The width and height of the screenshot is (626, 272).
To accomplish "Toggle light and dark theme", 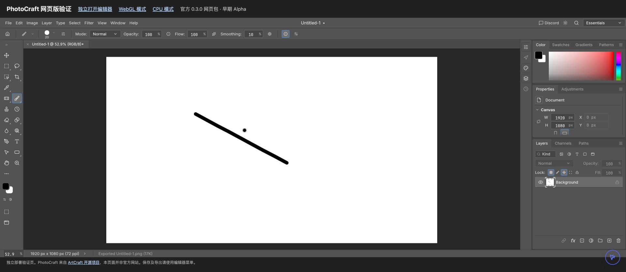I will click(x=565, y=23).
